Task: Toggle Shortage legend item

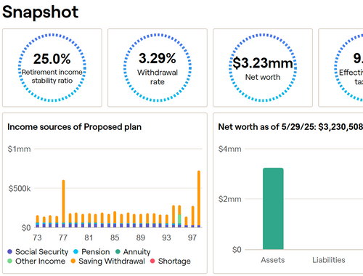Action: tap(171, 261)
